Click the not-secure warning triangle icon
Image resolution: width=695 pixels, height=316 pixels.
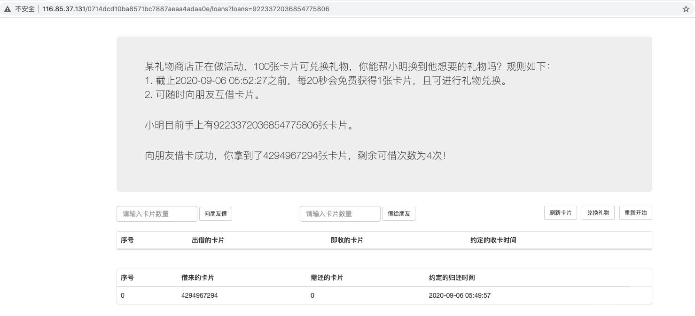point(8,9)
